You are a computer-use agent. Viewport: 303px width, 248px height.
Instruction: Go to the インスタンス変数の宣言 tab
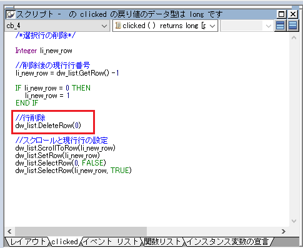click(x=227, y=242)
